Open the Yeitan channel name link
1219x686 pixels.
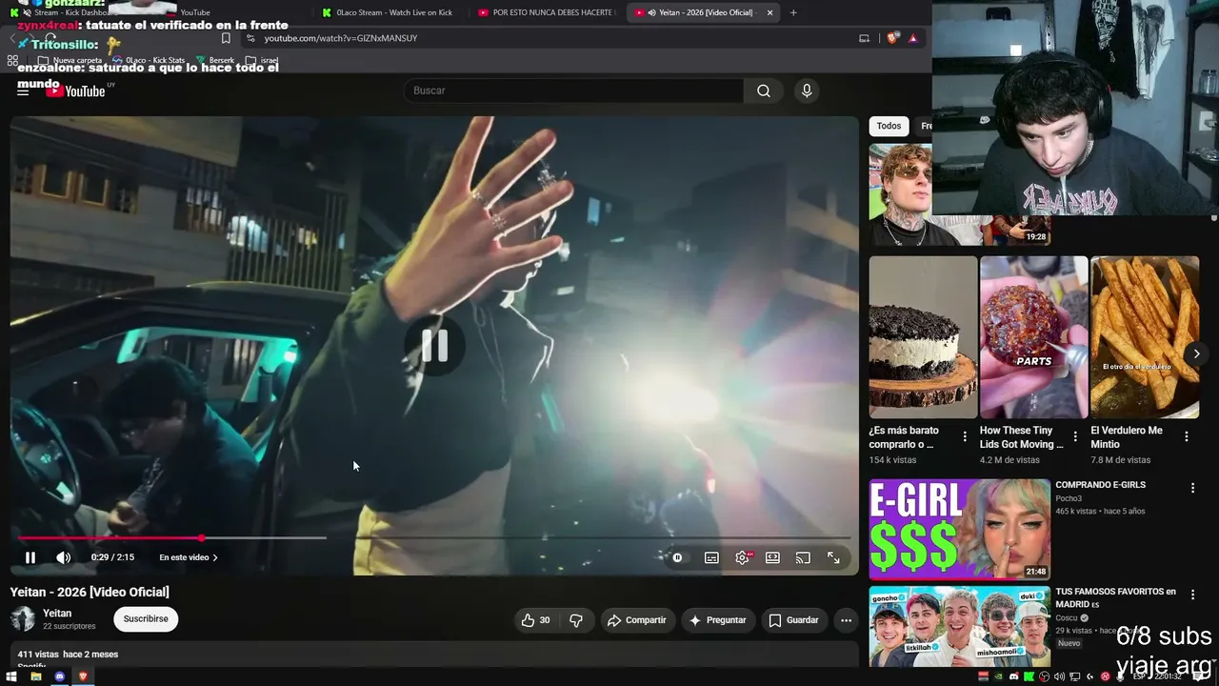click(57, 614)
